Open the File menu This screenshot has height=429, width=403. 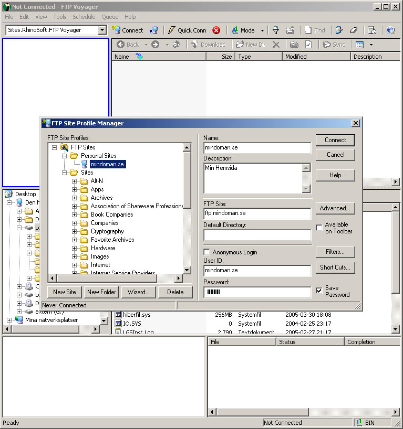click(9, 17)
